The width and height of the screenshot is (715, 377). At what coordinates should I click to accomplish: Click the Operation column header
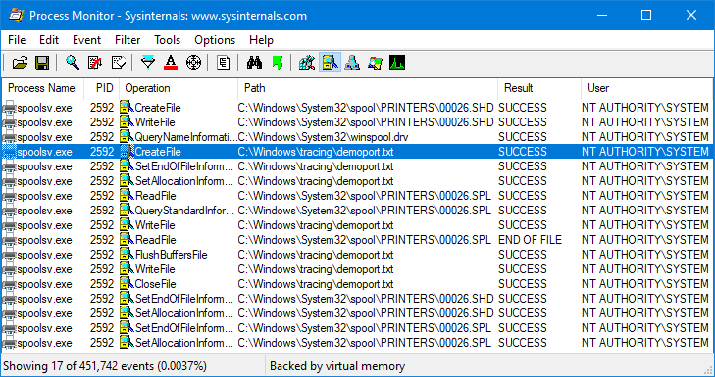(179, 88)
